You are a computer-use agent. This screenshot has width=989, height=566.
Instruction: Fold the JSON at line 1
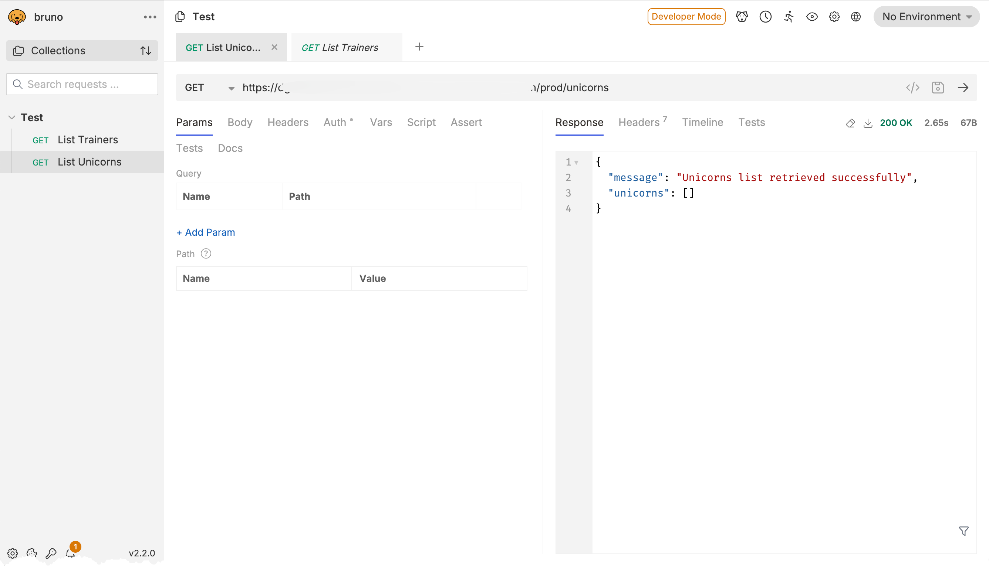(576, 162)
